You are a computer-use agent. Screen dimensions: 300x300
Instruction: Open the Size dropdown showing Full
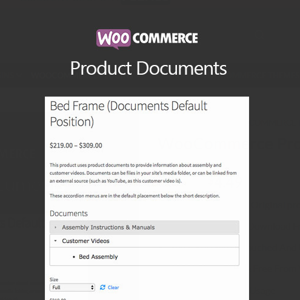coord(72,287)
